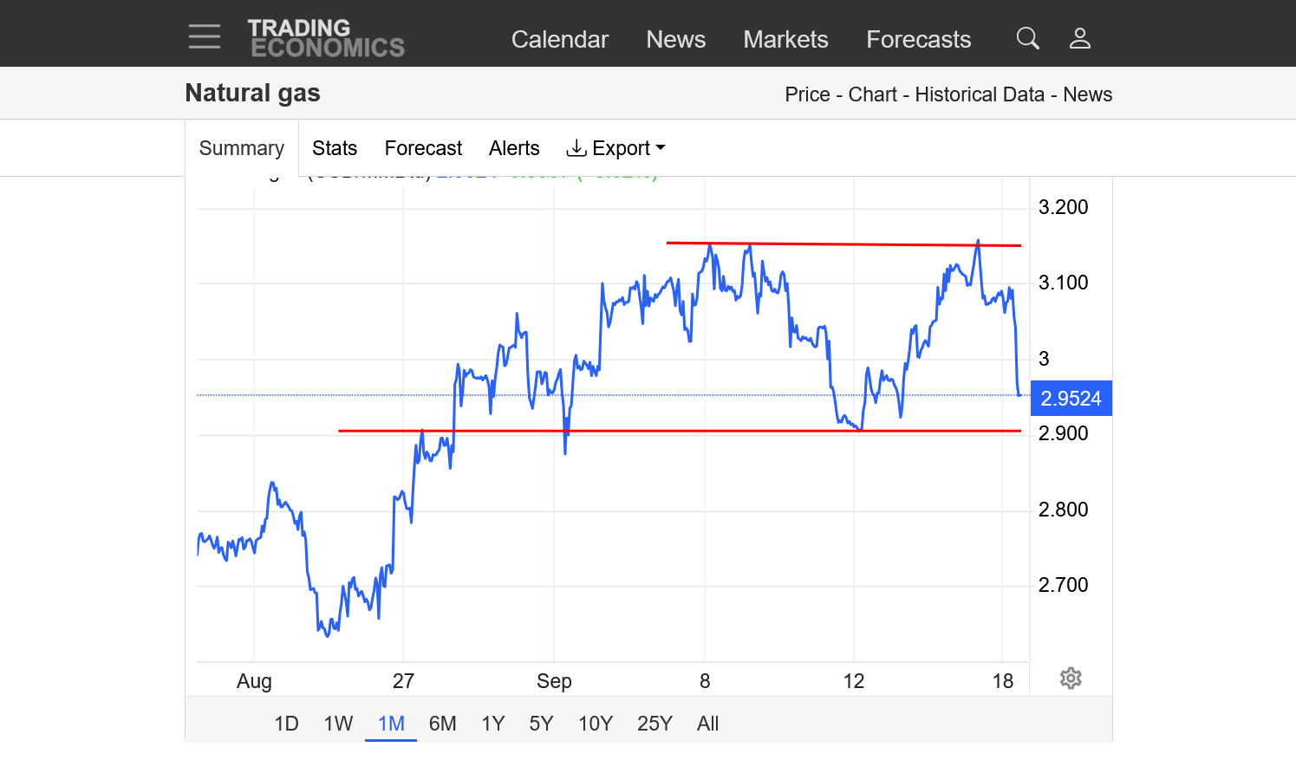Open chart settings gear icon
This screenshot has width=1296, height=773.
[1071, 679]
